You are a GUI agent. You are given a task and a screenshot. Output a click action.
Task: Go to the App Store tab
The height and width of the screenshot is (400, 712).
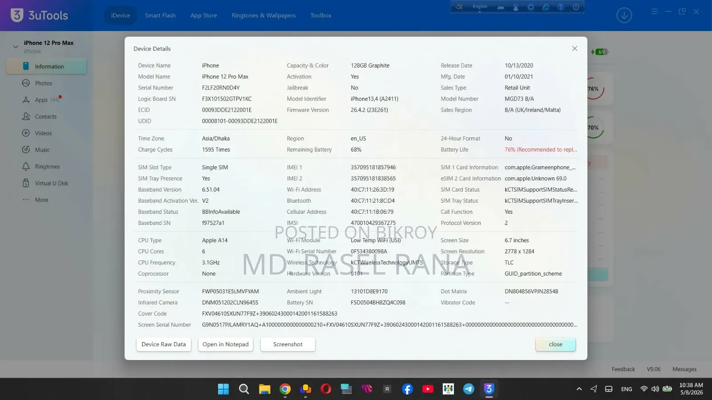pos(203,15)
